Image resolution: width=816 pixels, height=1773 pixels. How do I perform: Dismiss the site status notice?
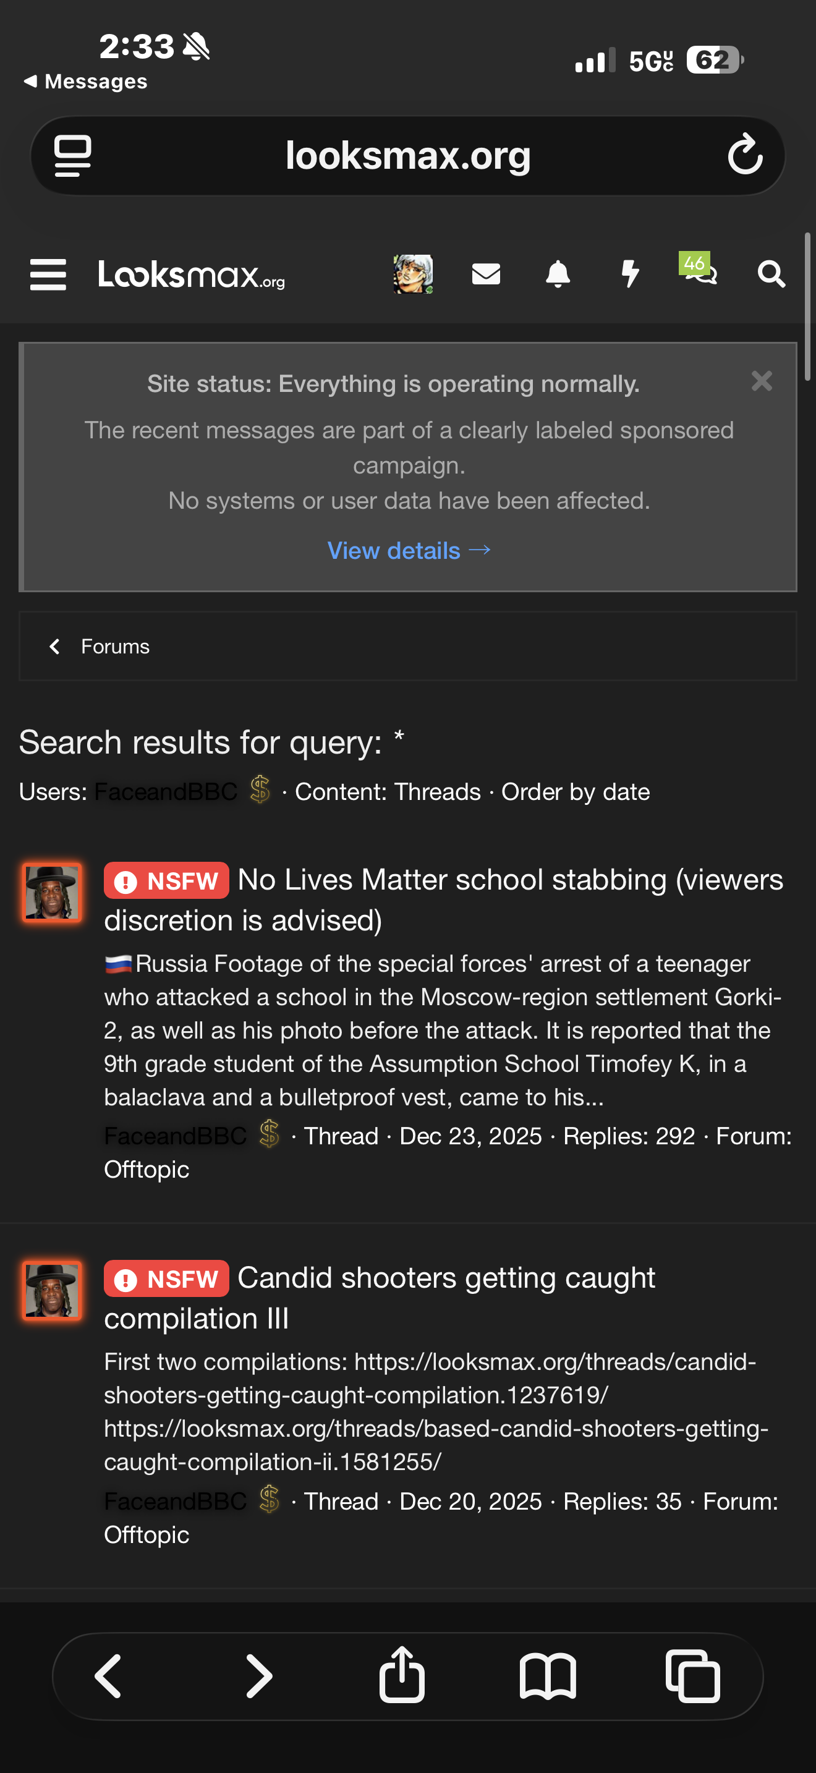pos(762,381)
